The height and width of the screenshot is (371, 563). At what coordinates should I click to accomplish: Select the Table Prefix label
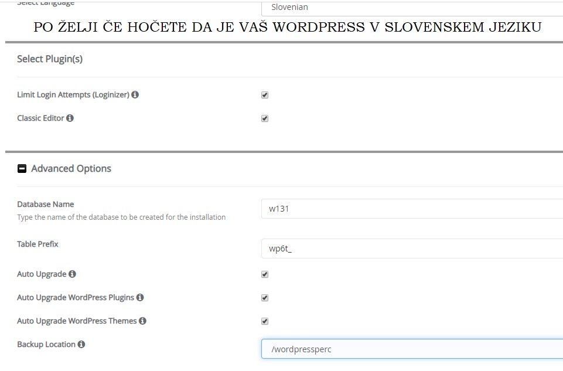click(37, 244)
